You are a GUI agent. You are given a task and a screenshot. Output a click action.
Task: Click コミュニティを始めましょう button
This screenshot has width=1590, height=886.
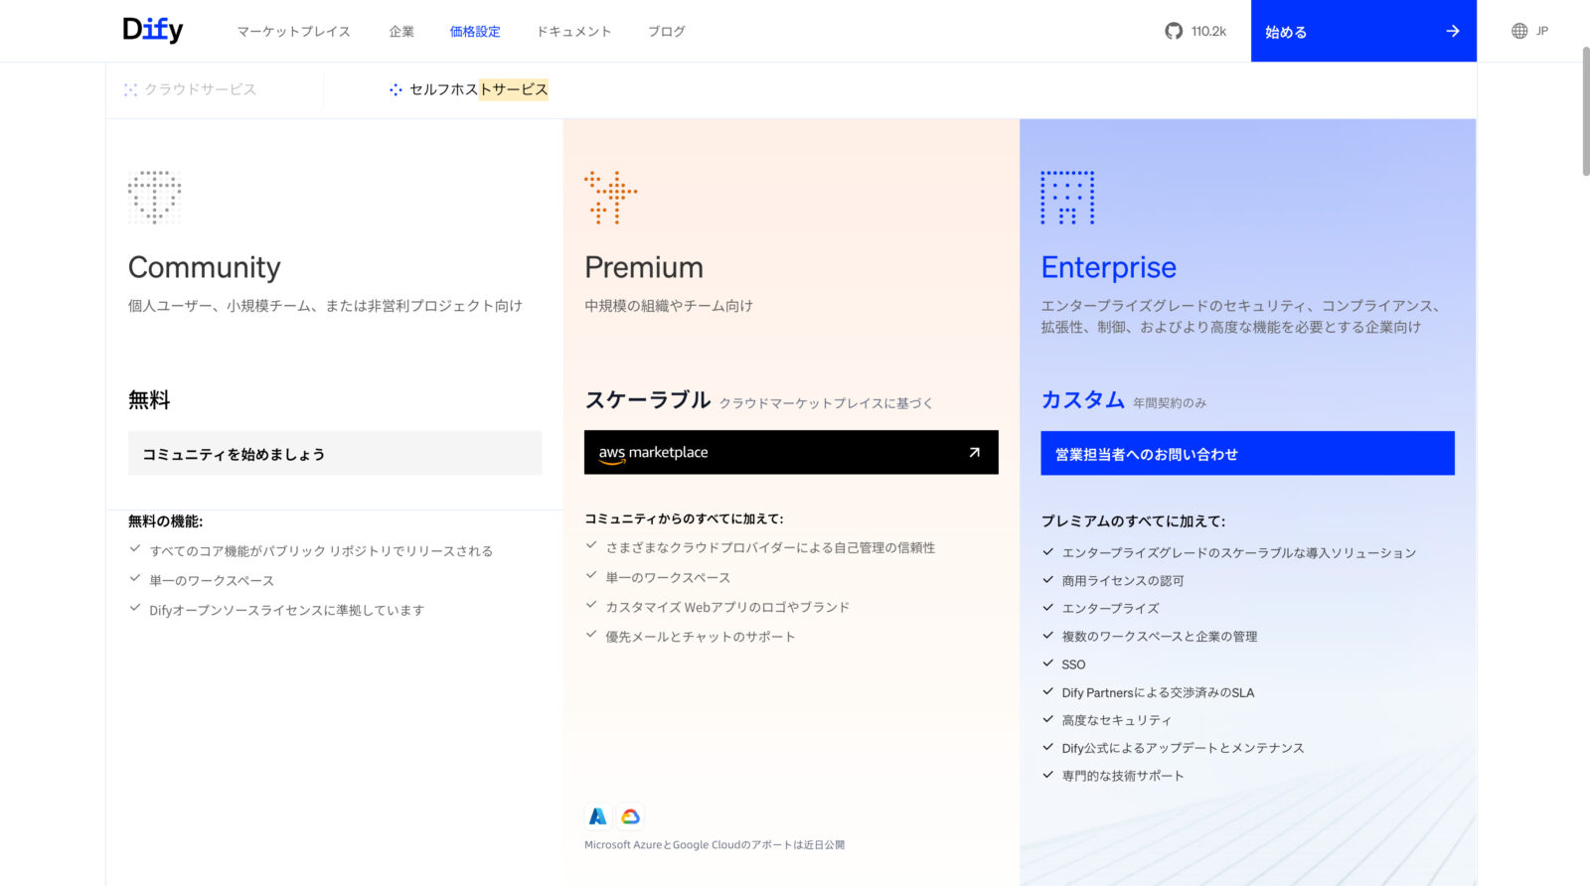point(335,453)
